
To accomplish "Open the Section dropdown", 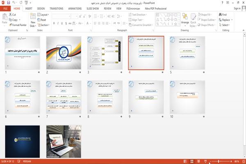I will (x=43, y=25).
